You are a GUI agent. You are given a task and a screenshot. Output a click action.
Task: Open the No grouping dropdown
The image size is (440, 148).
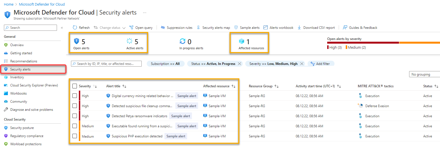[425, 74]
